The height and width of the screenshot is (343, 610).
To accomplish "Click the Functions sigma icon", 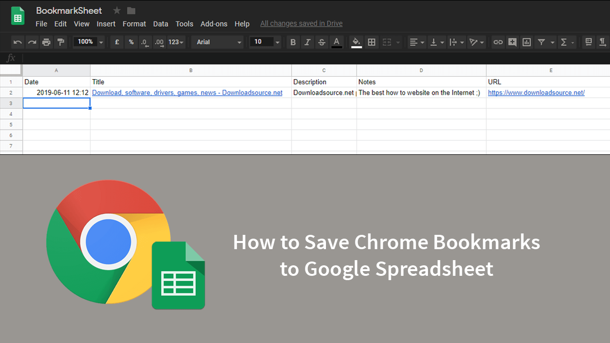I will click(x=564, y=42).
